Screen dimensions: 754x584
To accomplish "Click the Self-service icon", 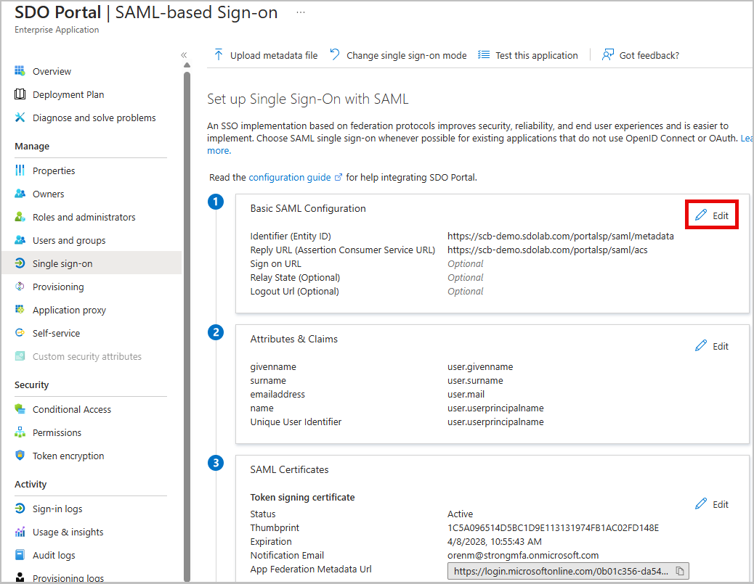I will point(20,332).
